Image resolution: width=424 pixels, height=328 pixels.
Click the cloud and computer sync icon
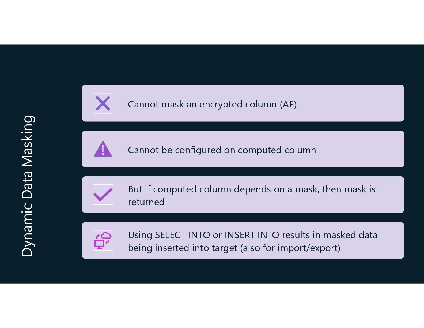coord(103,240)
